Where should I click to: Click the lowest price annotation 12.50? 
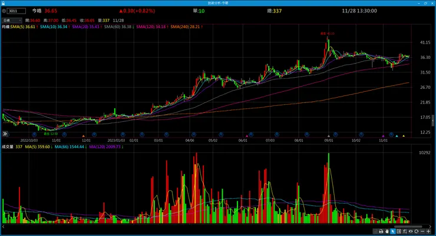coord(51,134)
